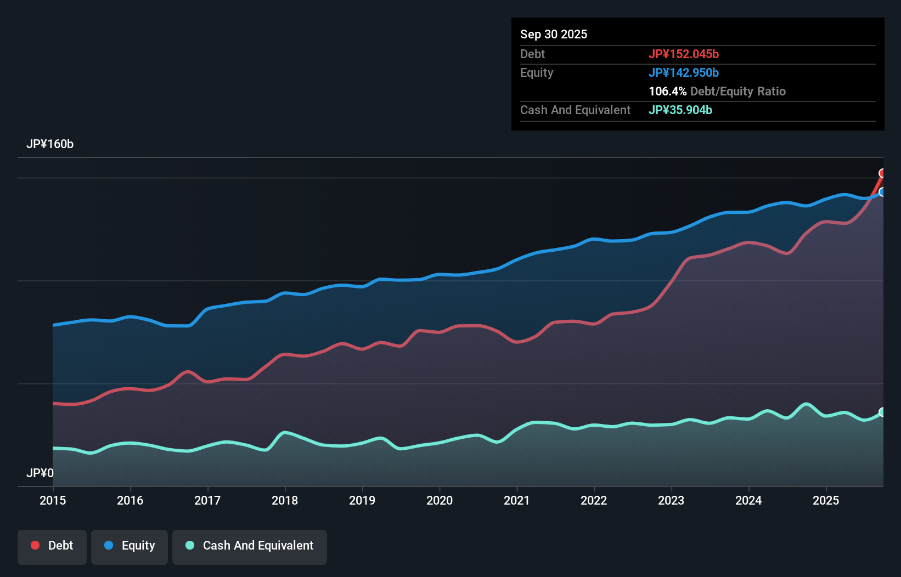Select the red Debt endpoint marker on chart
The height and width of the screenshot is (577, 901).
pos(882,173)
